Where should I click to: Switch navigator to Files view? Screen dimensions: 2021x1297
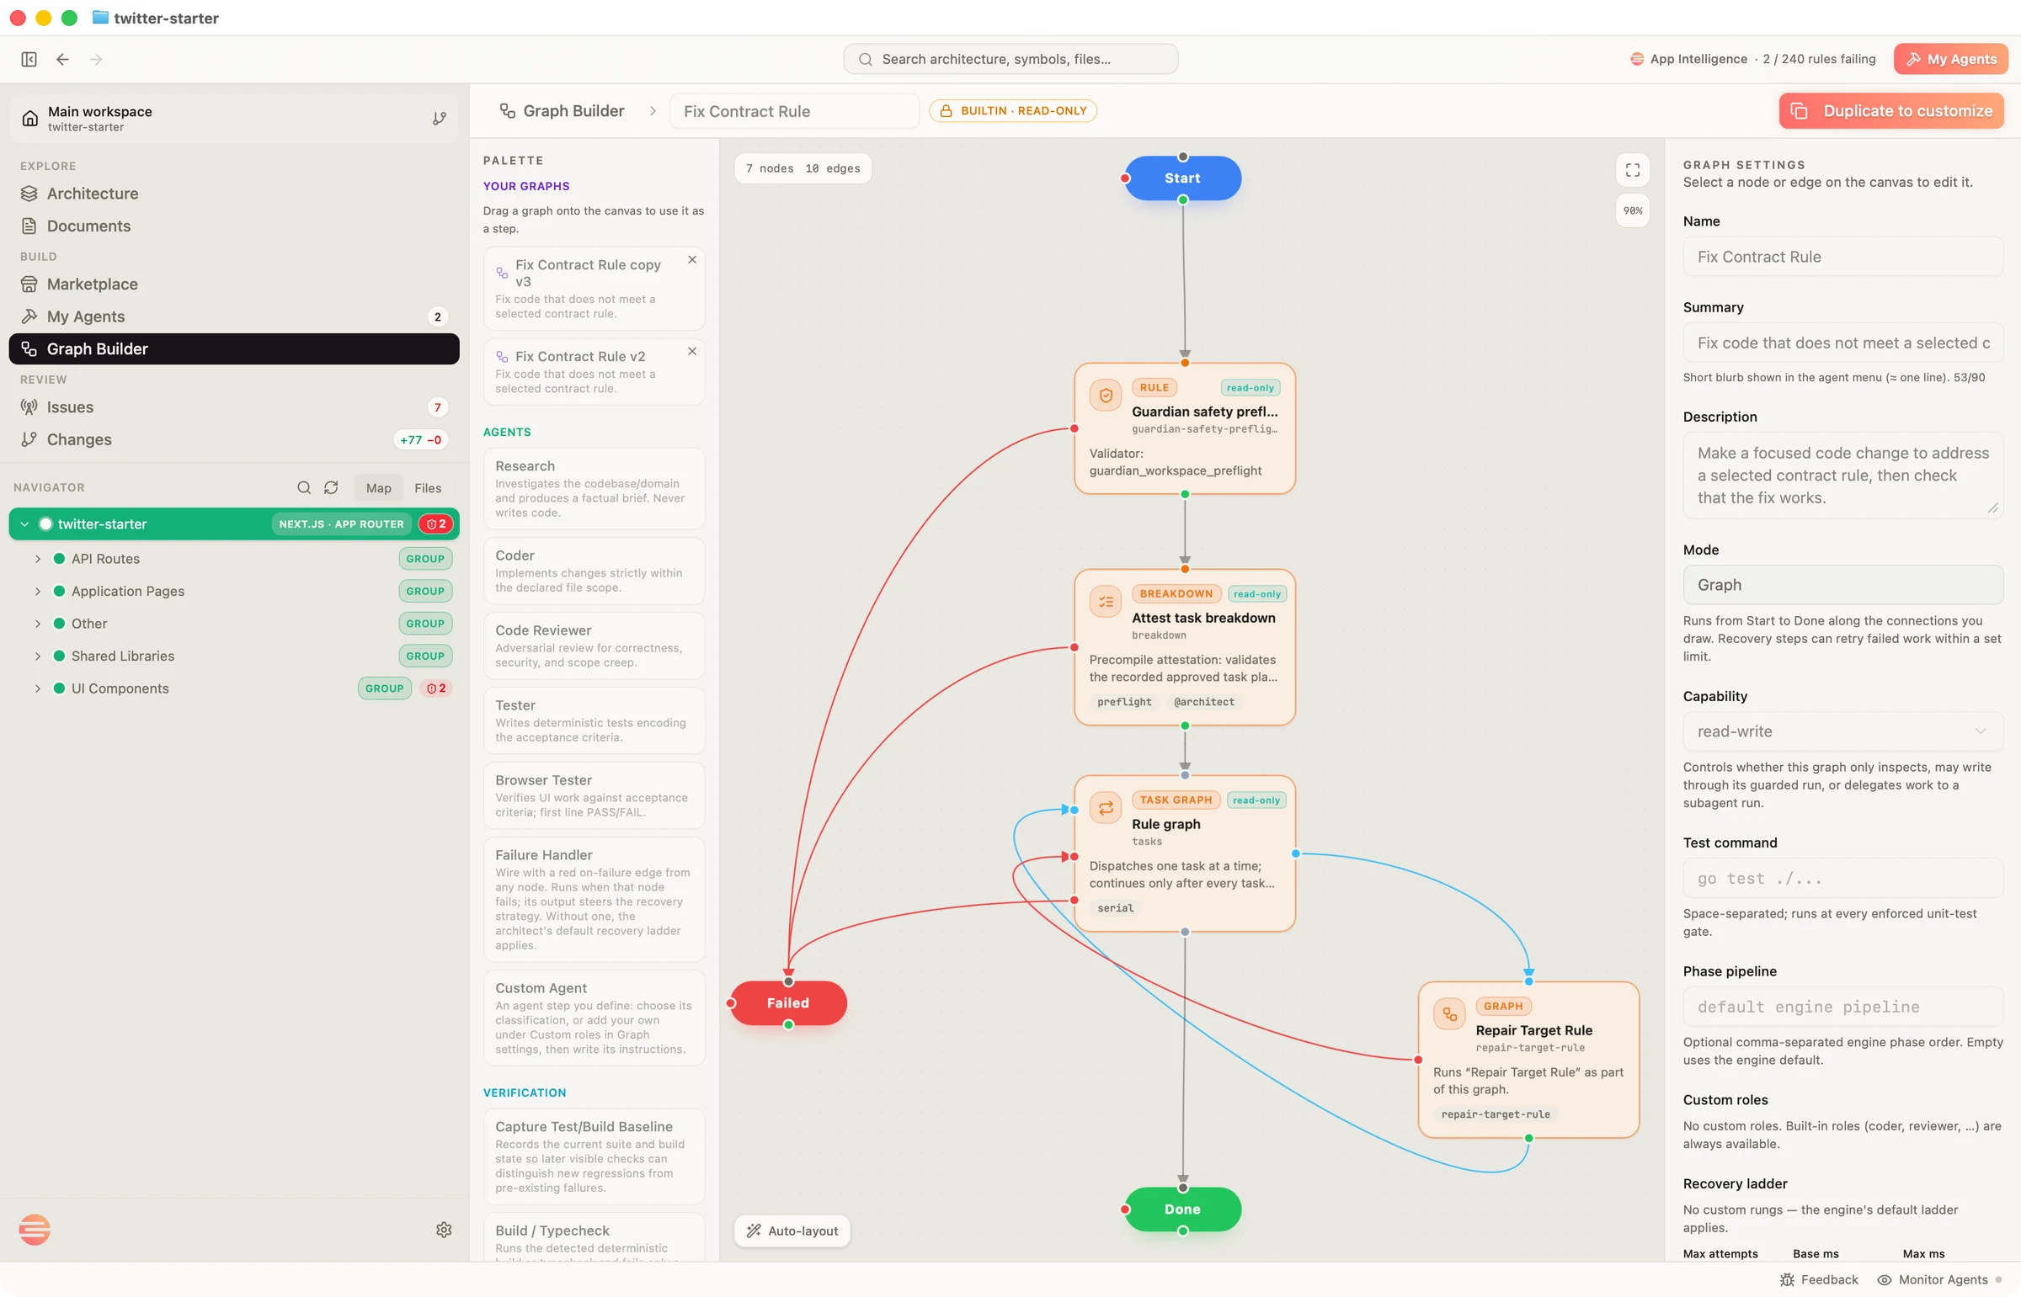coord(427,487)
